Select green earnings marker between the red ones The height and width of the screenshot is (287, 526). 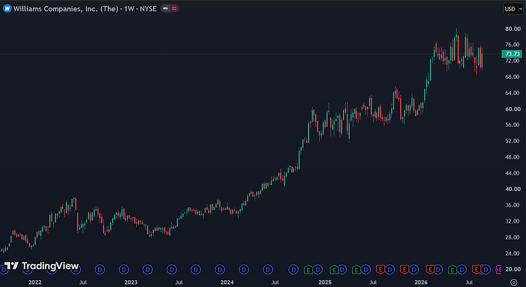(x=452, y=269)
